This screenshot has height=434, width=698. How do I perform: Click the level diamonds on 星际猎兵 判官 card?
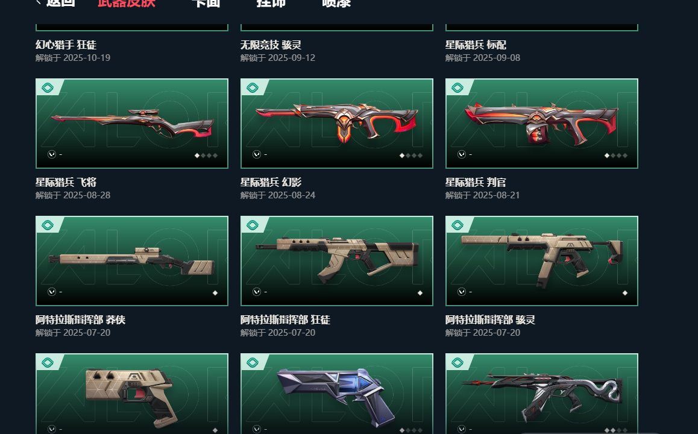click(615, 156)
